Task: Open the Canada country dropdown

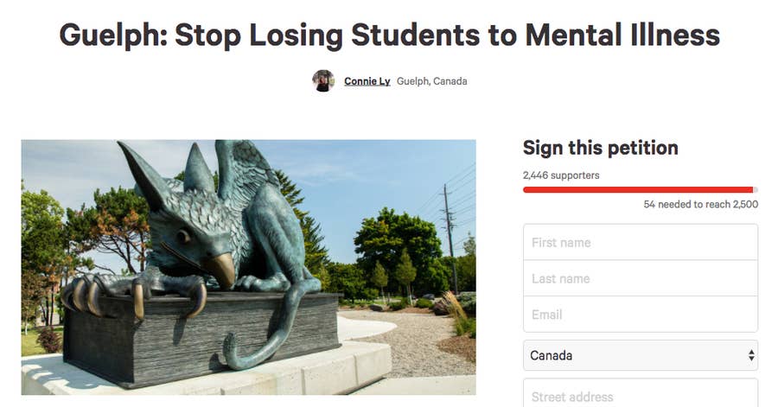Action: pyautogui.click(x=640, y=355)
